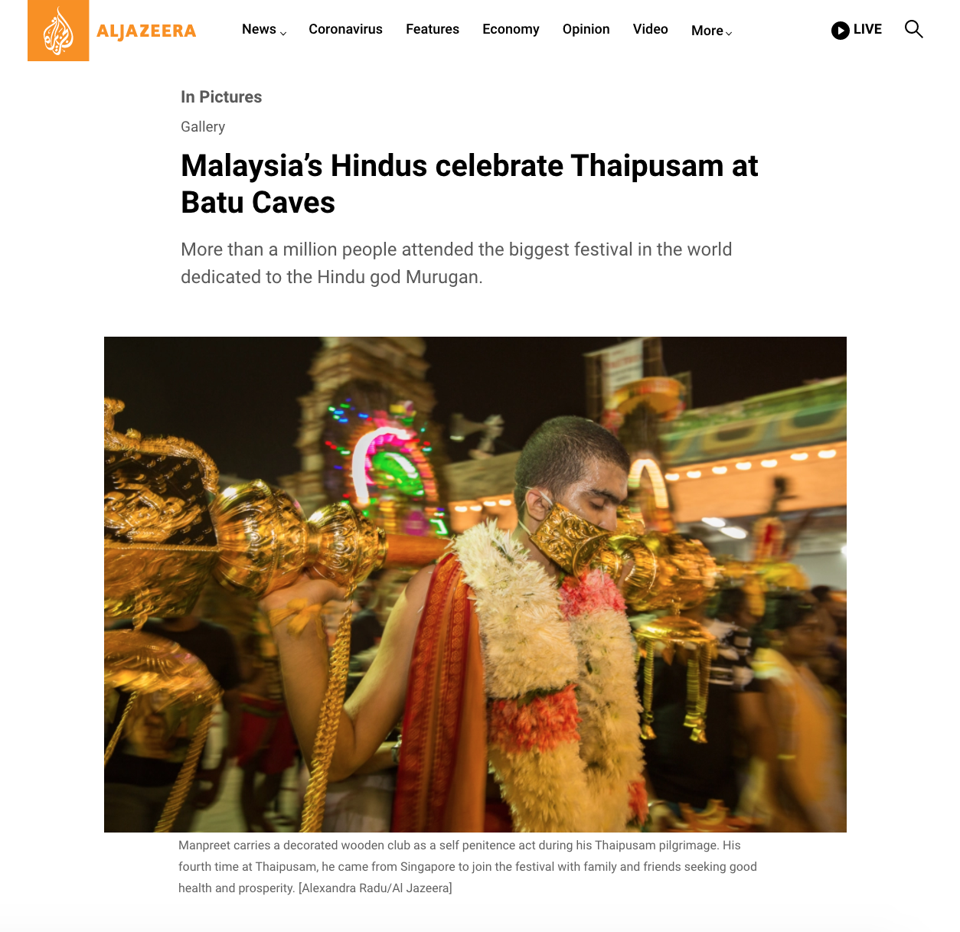Open the Opinion section
This screenshot has width=960, height=932.
click(586, 29)
